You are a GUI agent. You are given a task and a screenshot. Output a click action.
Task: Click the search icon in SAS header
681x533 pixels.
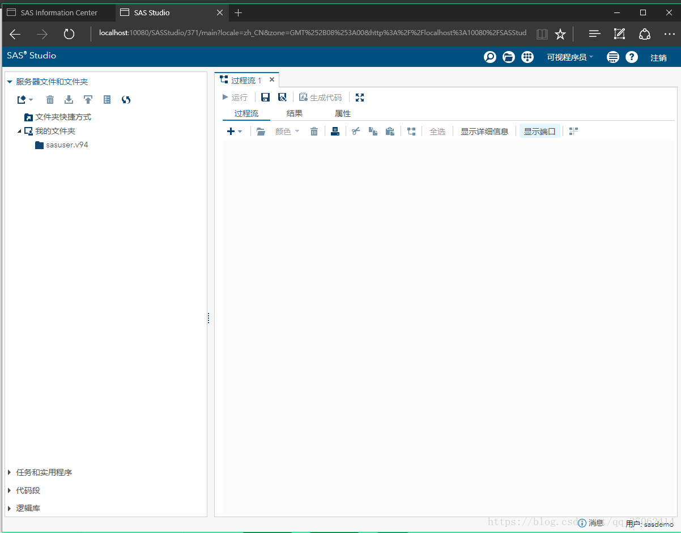(x=490, y=57)
